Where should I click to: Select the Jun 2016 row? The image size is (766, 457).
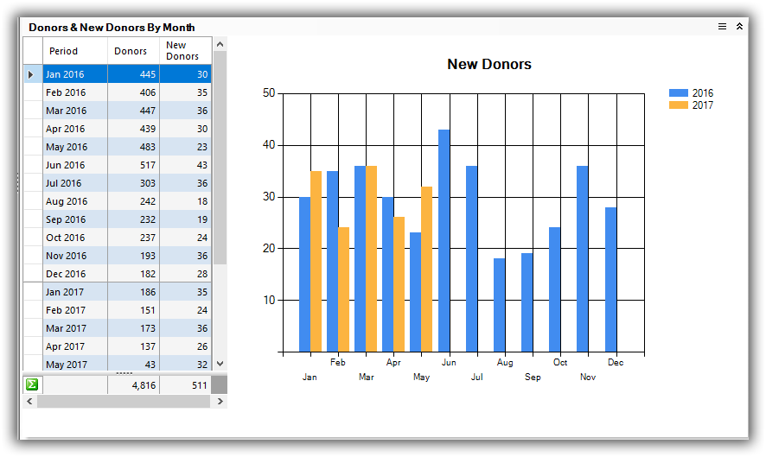[74, 165]
